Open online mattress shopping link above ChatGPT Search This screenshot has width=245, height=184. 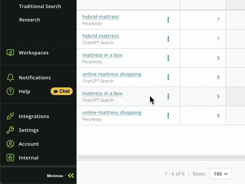tap(112, 74)
